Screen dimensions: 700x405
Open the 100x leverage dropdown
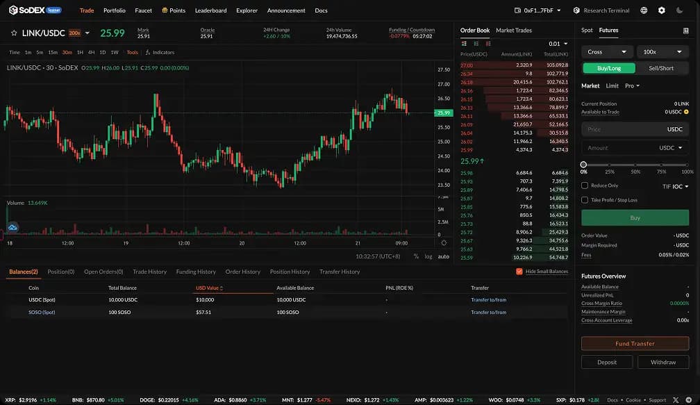click(662, 51)
